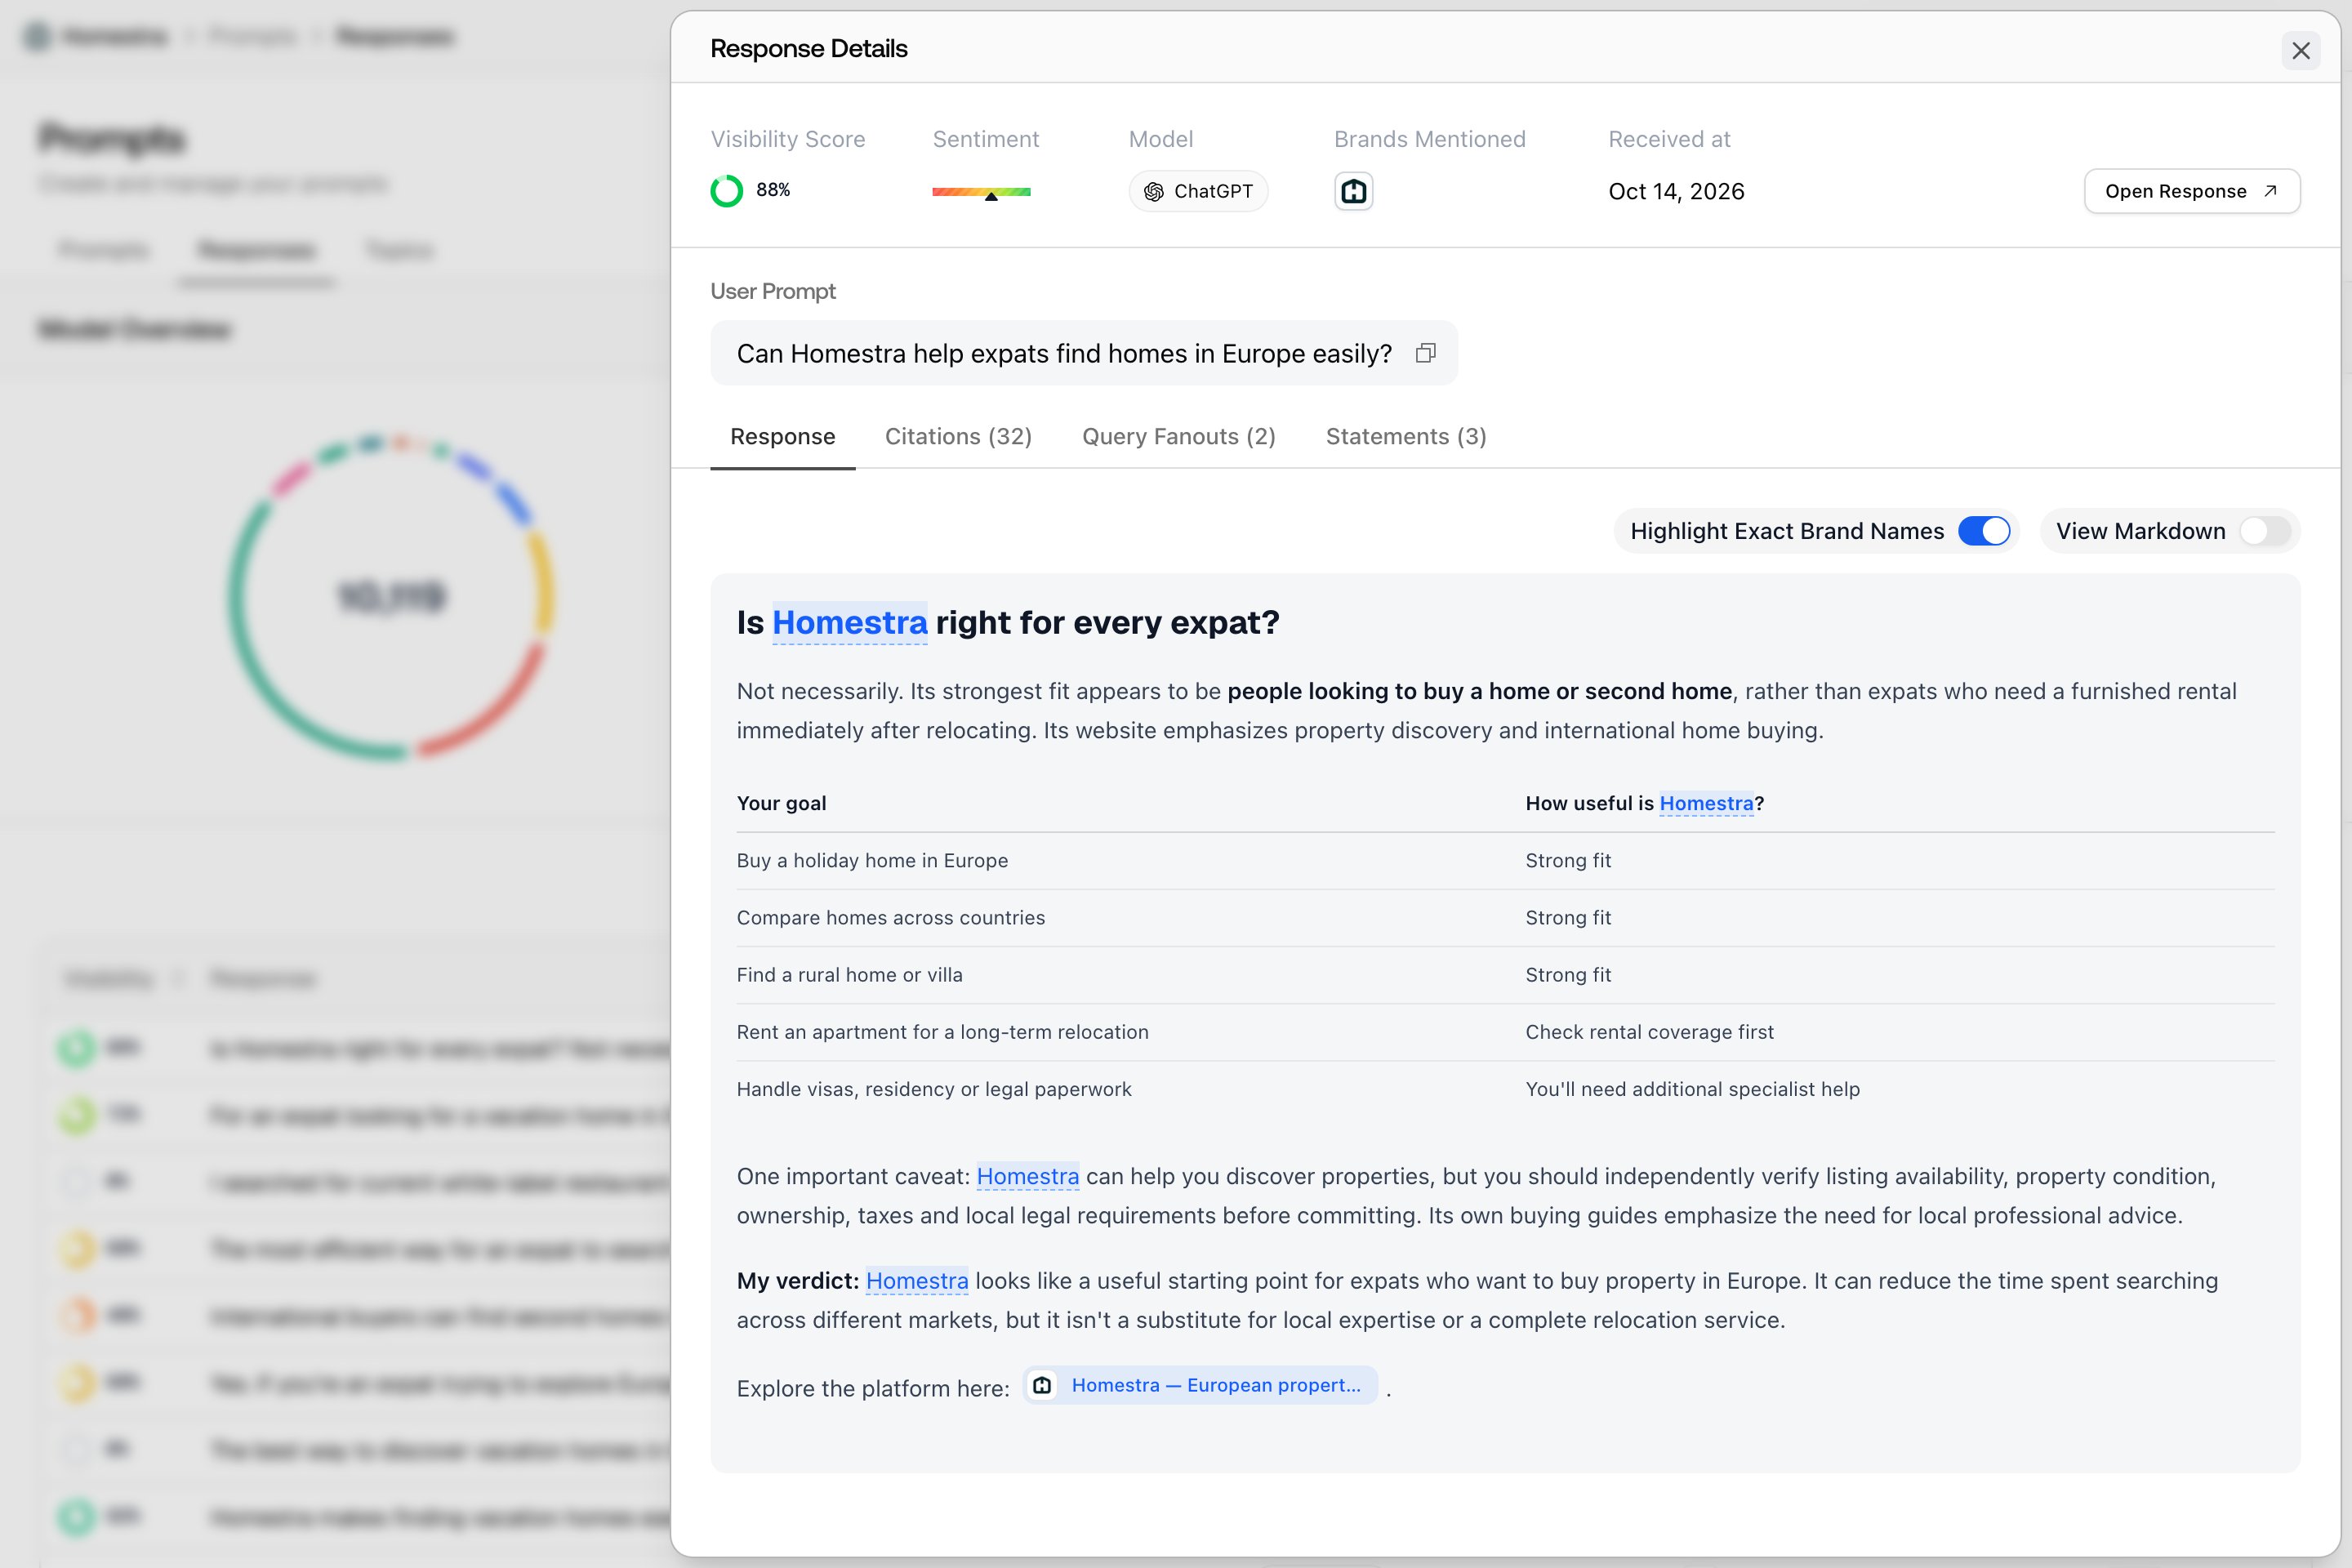2352x1568 pixels.
Task: Click the blurred Responses tab in background page
Action: (256, 250)
